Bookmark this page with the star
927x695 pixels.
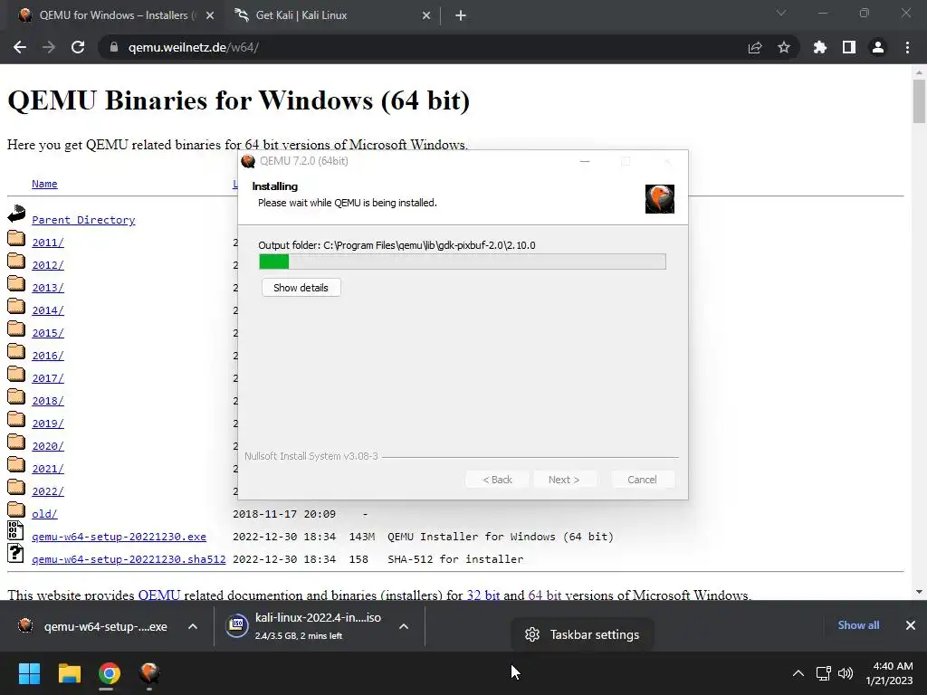(x=784, y=47)
